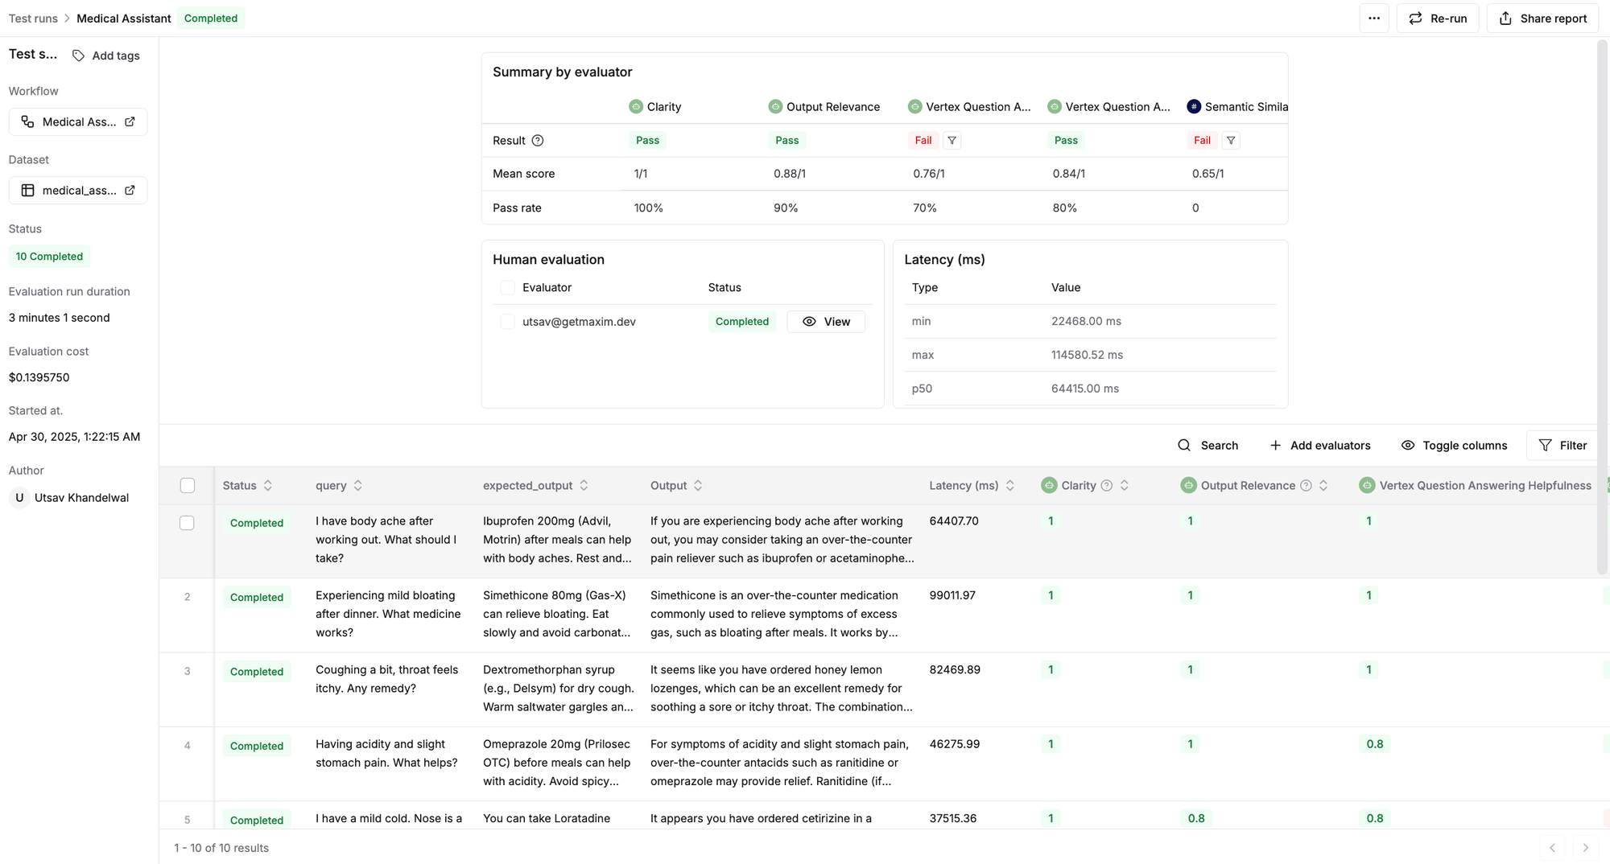Open the table Filter menu

point(1563,446)
